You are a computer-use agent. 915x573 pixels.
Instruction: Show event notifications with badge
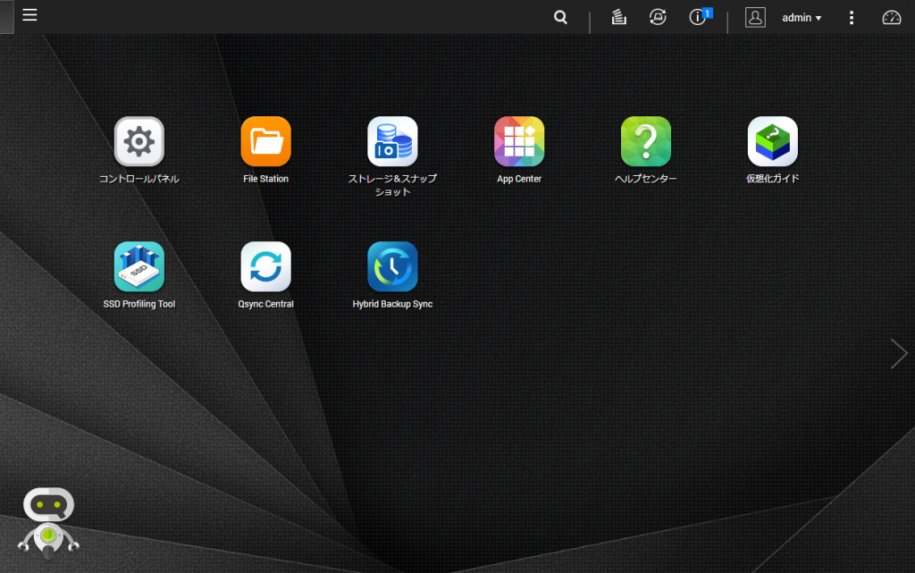click(699, 17)
